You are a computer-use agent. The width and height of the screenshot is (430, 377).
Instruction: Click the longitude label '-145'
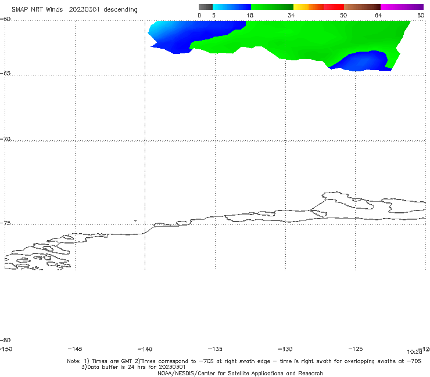point(74,349)
